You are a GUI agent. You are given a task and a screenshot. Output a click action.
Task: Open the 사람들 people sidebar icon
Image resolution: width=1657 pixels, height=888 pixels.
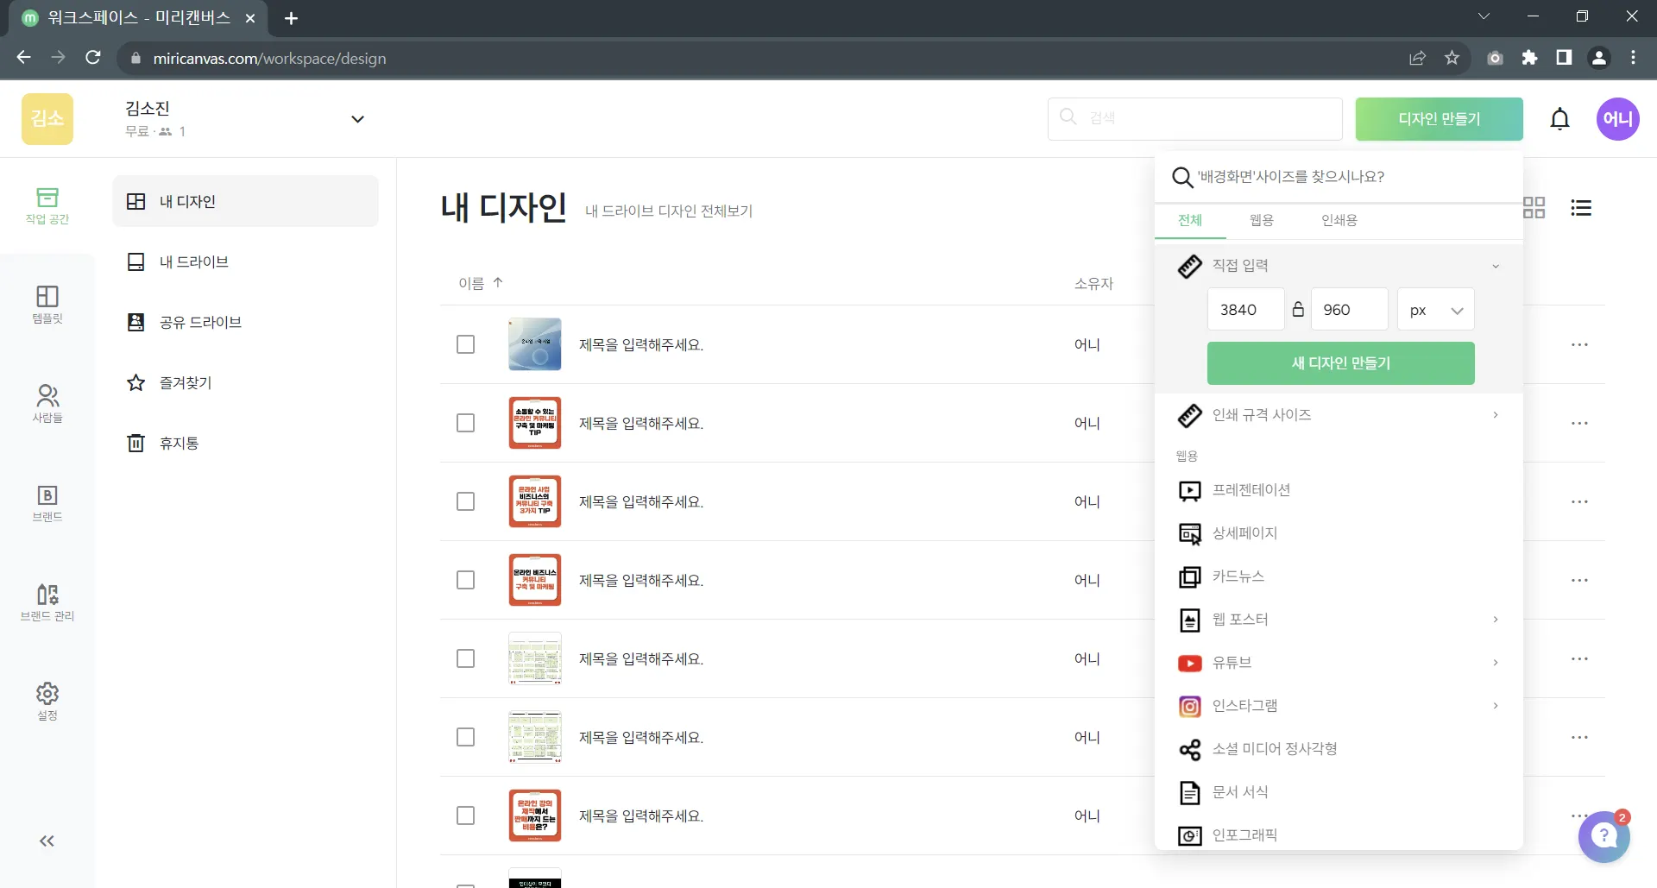pyautogui.click(x=47, y=405)
